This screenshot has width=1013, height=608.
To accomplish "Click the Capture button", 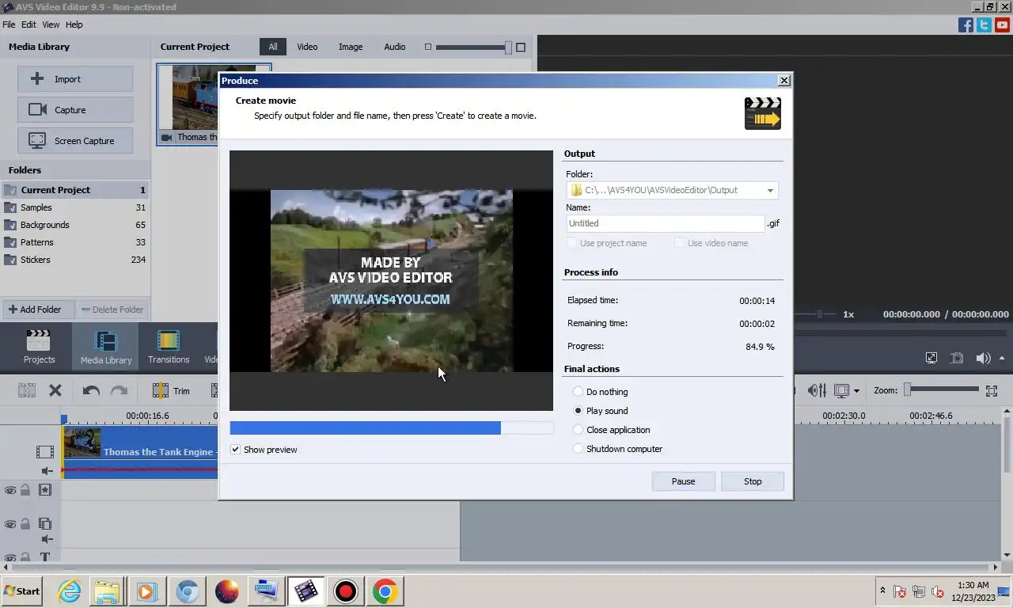I will coord(75,110).
